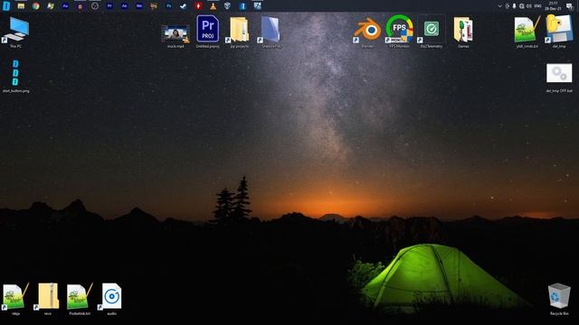Open the Recycle Bin

tap(559, 299)
